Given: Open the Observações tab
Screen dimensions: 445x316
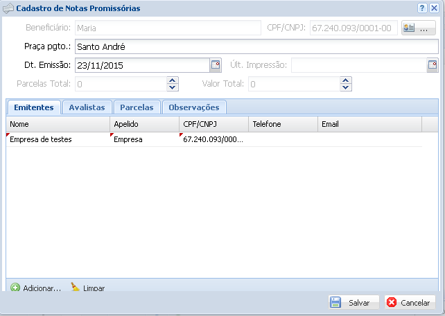Looking at the screenshot, I should (194, 107).
